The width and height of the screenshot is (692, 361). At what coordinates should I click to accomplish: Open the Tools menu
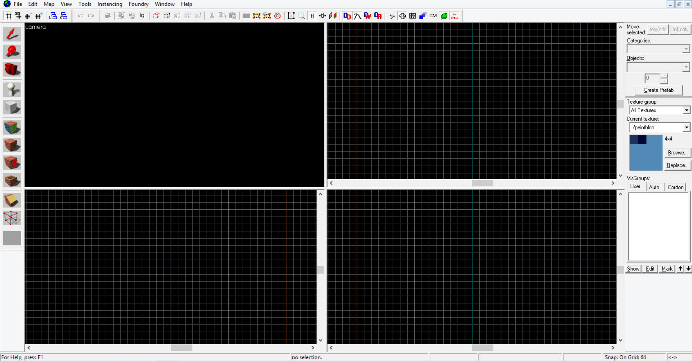tap(85, 4)
